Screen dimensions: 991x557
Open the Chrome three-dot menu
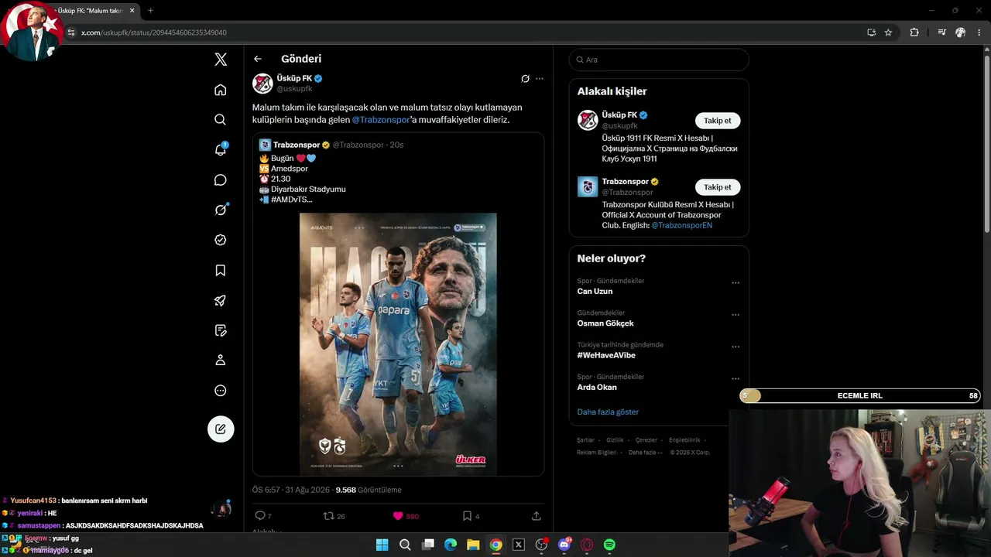[979, 32]
